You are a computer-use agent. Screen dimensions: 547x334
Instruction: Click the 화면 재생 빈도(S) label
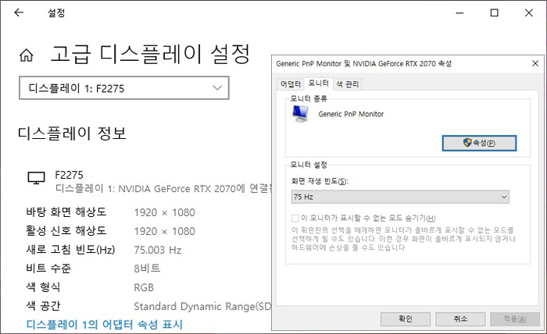click(320, 181)
